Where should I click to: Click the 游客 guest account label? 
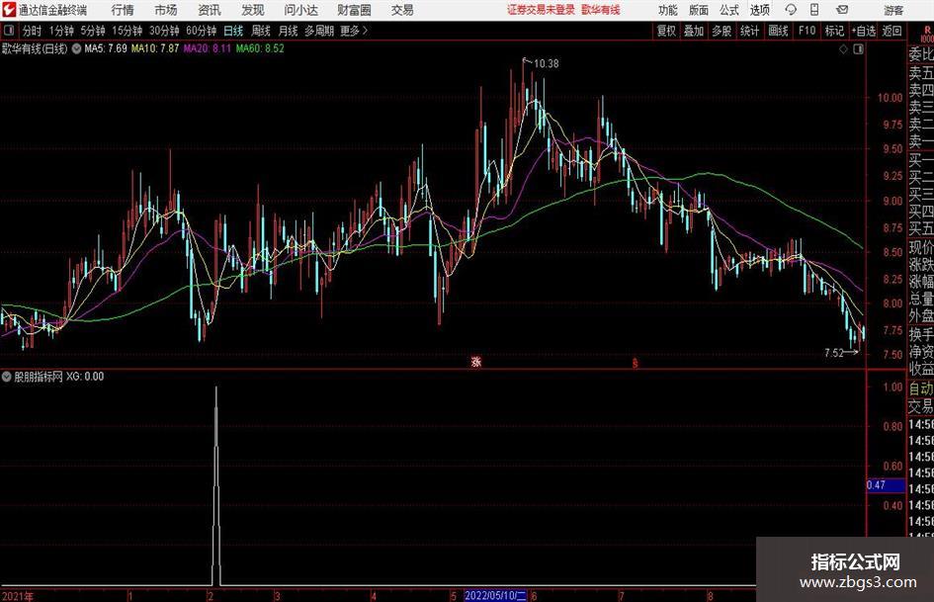pos(892,10)
